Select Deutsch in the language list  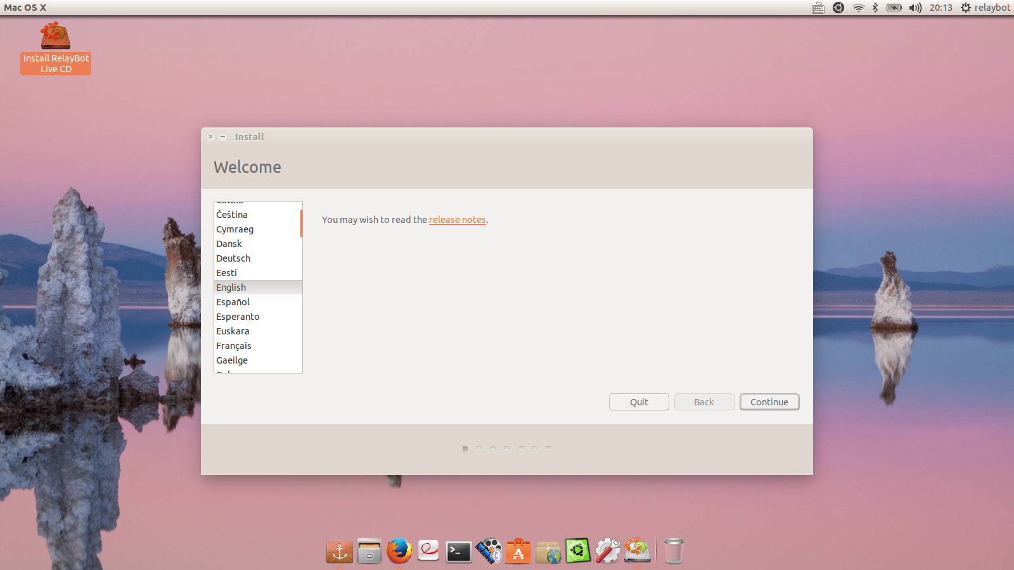233,258
